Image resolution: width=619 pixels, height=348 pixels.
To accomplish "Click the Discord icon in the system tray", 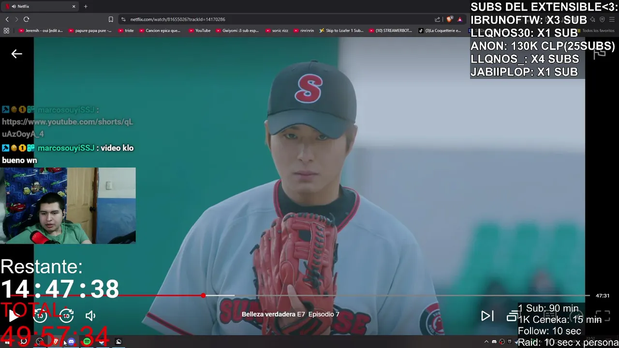I will tap(494, 342).
